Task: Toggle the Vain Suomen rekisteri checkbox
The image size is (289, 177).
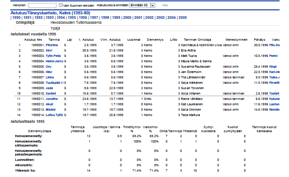Action: tap(61, 5)
